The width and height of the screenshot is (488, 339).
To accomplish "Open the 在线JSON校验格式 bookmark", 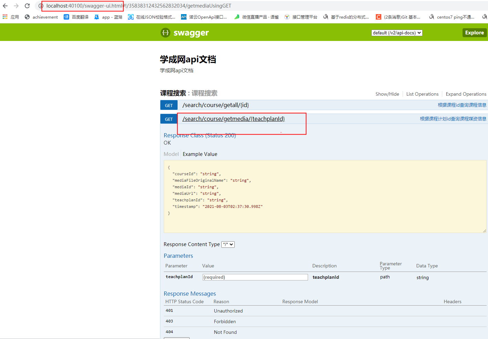I will pos(152,17).
